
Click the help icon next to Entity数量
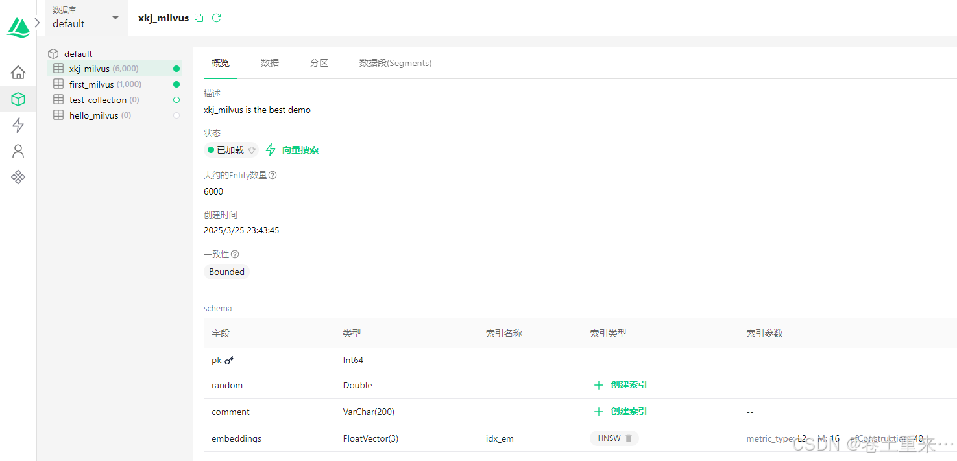point(273,175)
